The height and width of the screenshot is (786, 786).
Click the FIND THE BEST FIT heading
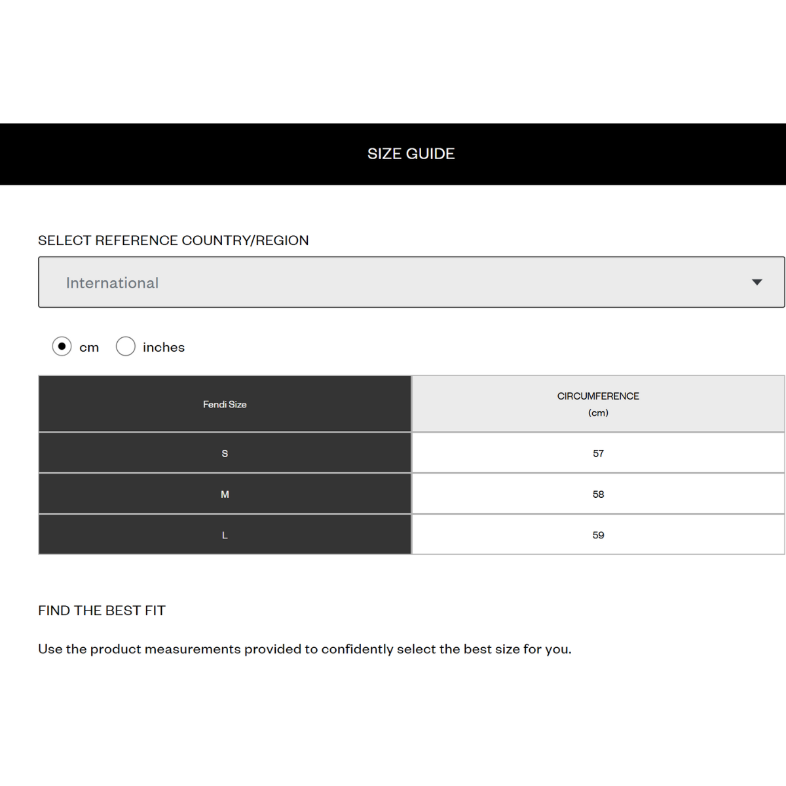click(102, 610)
